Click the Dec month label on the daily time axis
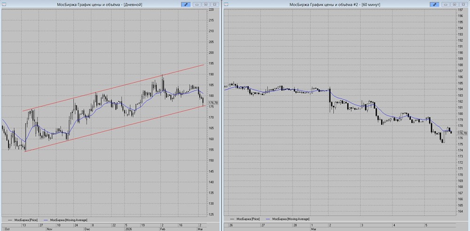The height and width of the screenshot is (231, 470). coord(88,228)
